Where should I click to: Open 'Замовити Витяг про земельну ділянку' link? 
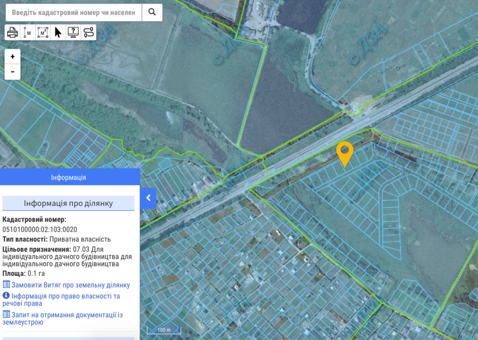pyautogui.click(x=71, y=285)
